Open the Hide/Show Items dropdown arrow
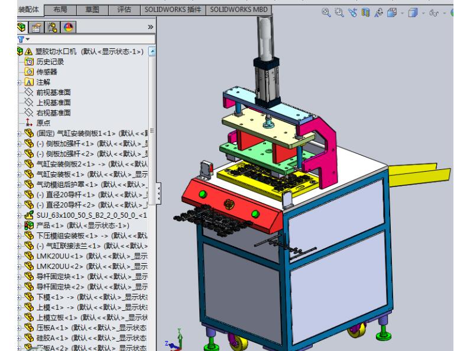Image resolution: width=454 pixels, height=351 pixels. tap(445, 13)
